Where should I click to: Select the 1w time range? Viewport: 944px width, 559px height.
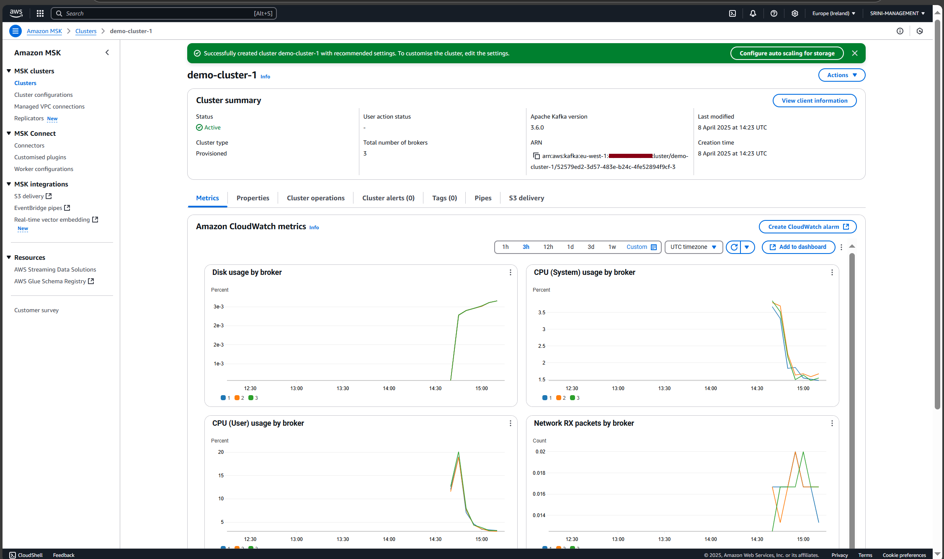612,247
